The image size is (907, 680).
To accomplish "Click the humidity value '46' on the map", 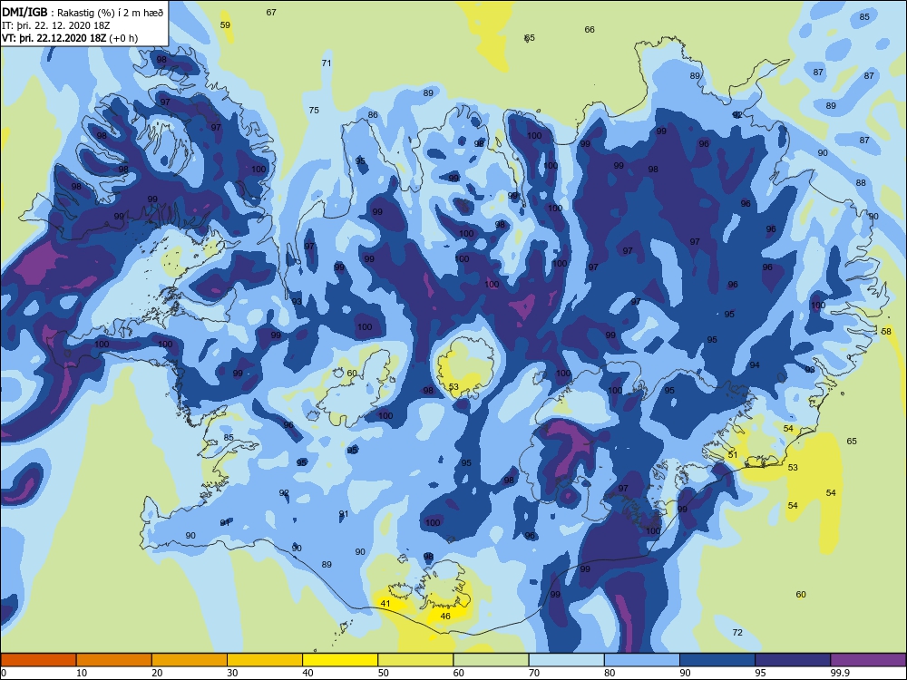I will pos(445,617).
